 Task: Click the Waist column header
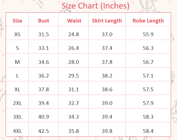coord(74,21)
